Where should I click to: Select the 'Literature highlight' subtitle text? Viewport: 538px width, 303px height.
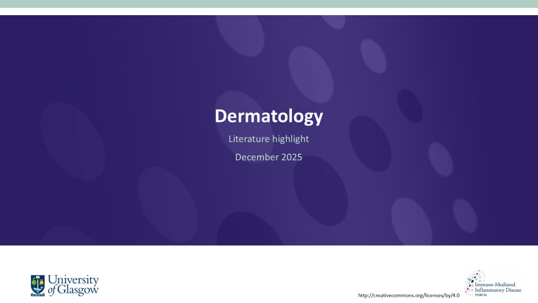tap(268, 139)
